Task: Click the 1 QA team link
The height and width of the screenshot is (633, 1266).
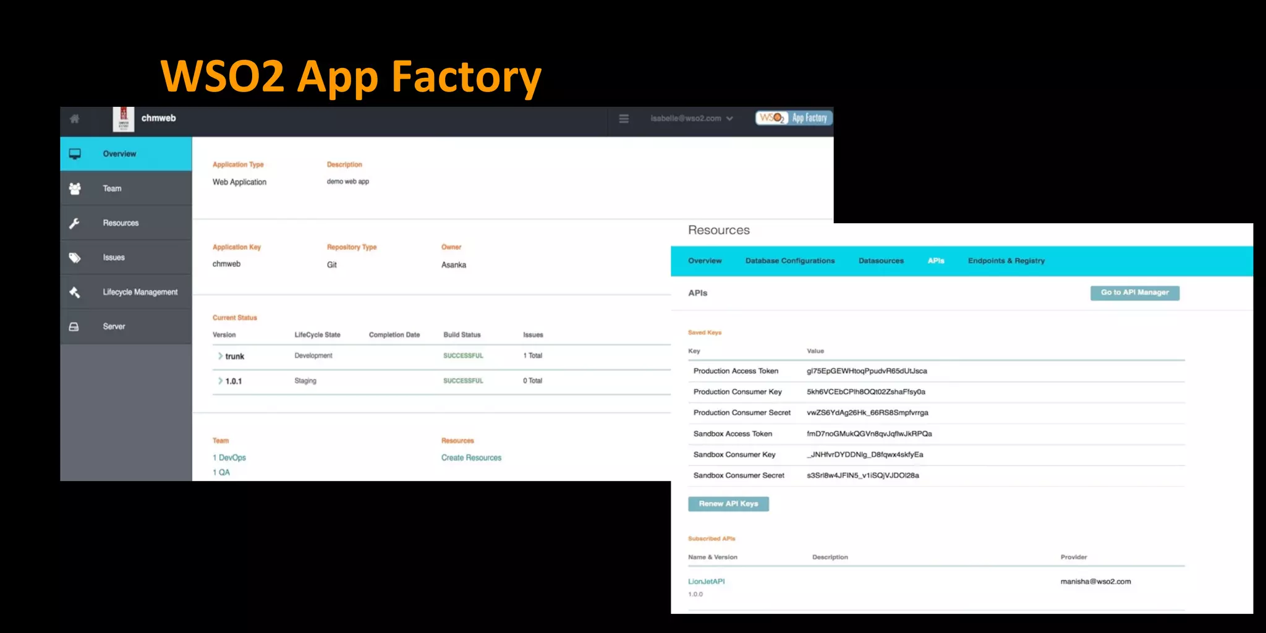Action: pos(221,472)
